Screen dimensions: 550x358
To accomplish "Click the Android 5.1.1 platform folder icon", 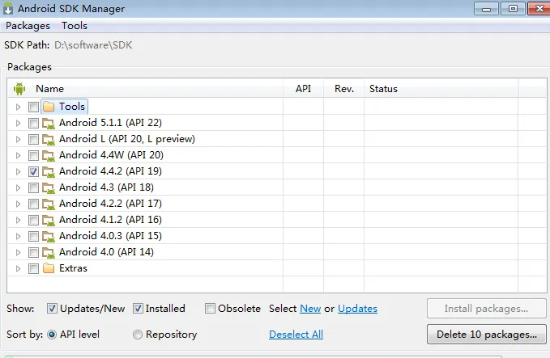I will 49,123.
